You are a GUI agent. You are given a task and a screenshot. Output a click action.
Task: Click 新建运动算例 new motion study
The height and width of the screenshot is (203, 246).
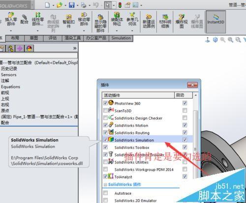pyautogui.click(x=149, y=22)
